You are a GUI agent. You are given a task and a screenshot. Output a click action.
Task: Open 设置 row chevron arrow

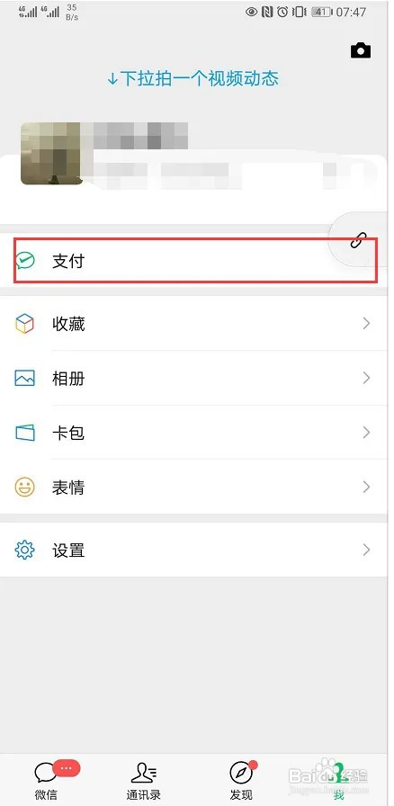pos(366,550)
